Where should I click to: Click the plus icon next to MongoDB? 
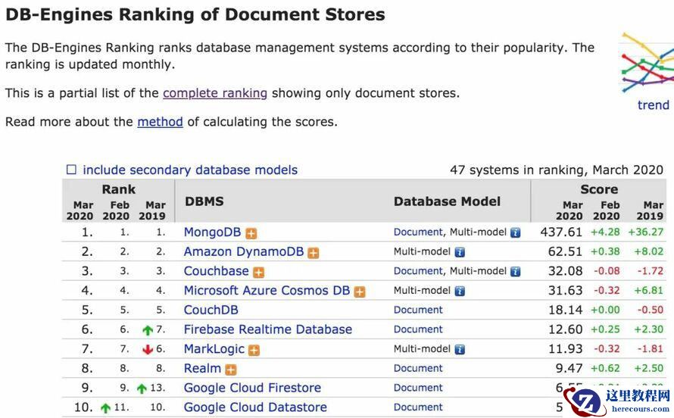pos(251,233)
